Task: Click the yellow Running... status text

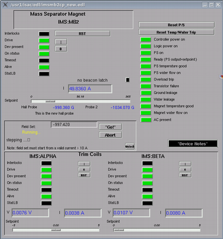Action: click(31, 132)
